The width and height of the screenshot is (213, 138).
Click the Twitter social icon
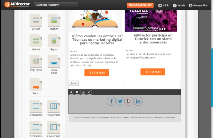click(120, 101)
